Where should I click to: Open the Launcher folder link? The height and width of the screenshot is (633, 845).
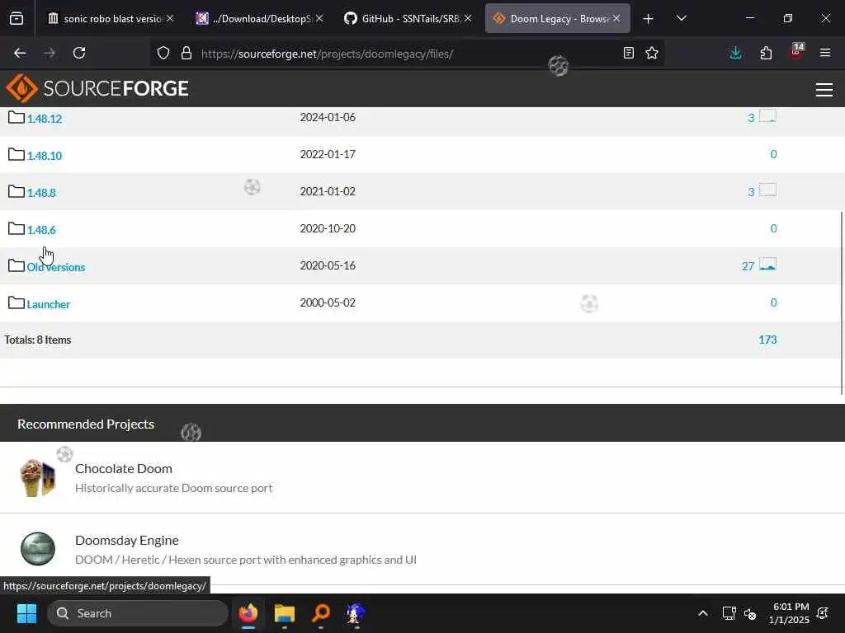click(49, 305)
